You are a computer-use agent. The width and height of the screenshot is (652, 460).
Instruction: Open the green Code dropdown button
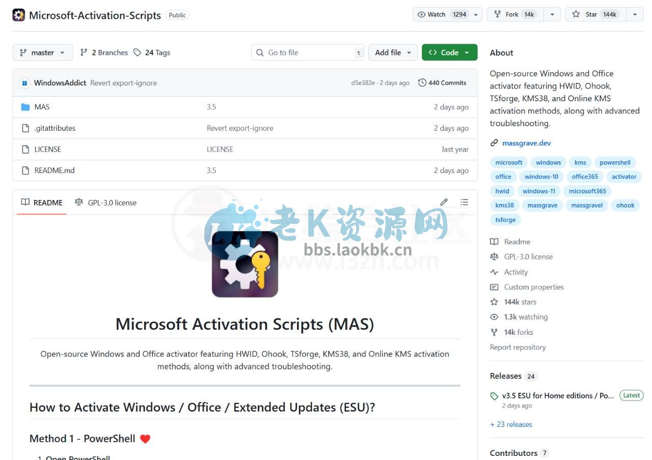pos(449,52)
